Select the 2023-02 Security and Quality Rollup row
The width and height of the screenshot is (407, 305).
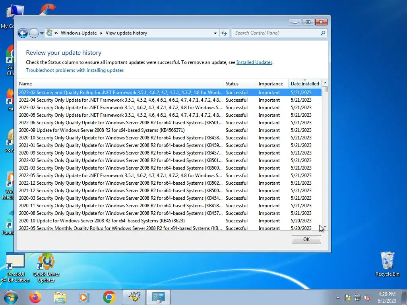[x=170, y=92]
